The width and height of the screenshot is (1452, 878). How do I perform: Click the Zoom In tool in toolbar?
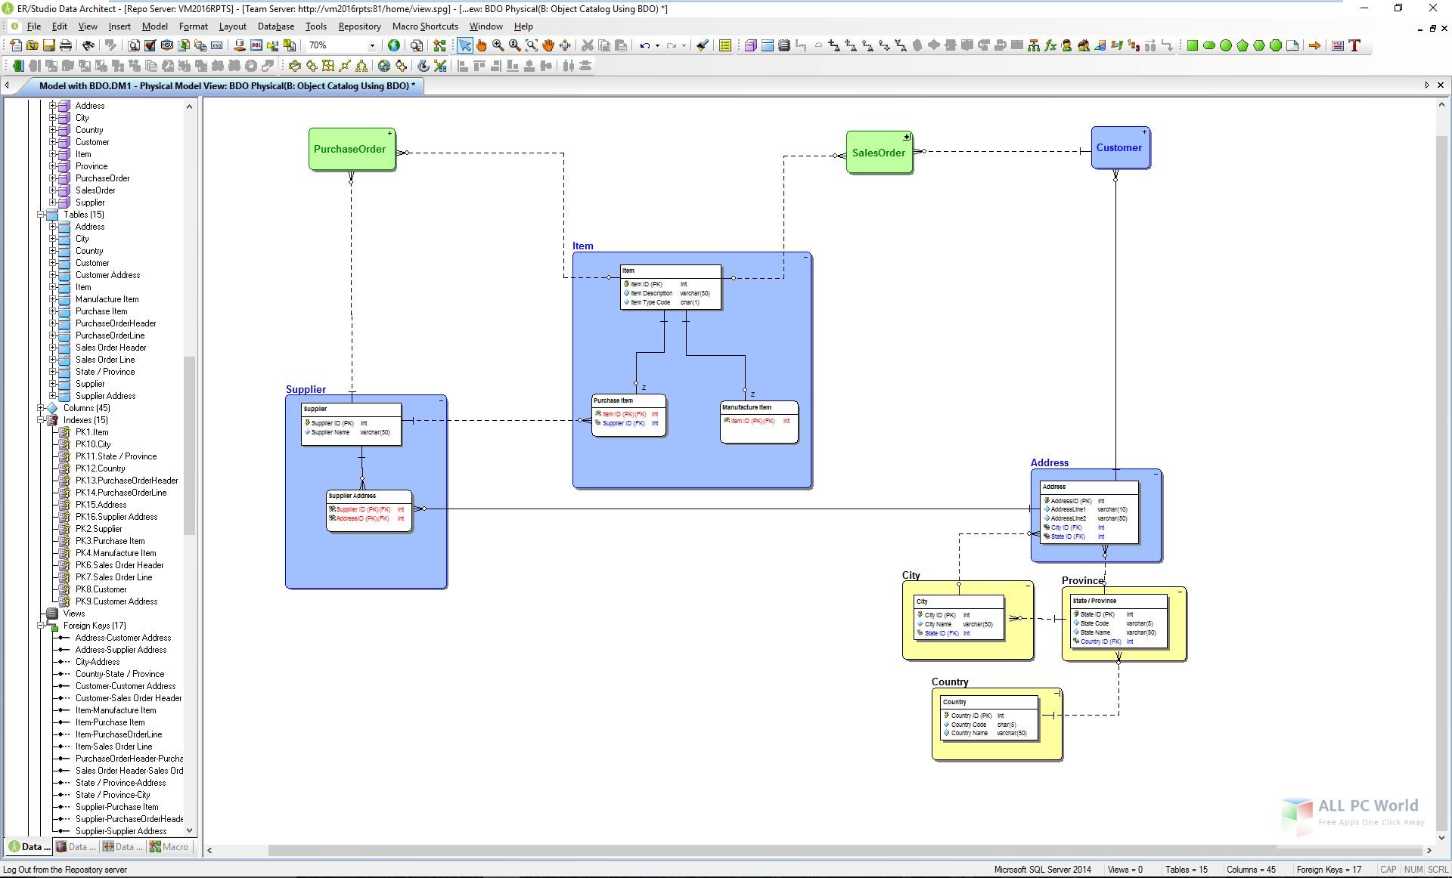pyautogui.click(x=497, y=45)
